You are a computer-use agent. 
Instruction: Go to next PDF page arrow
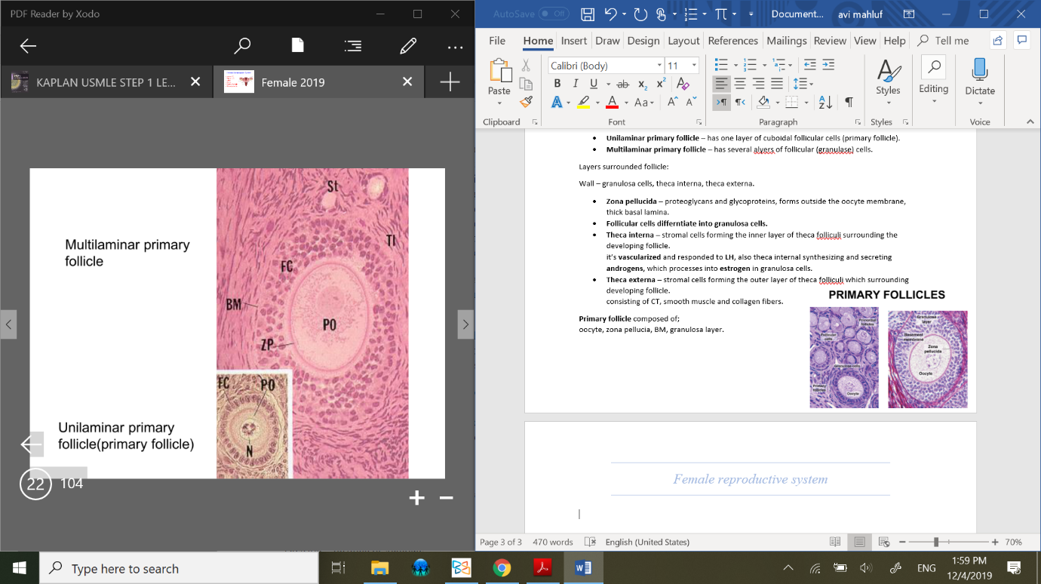click(x=465, y=324)
